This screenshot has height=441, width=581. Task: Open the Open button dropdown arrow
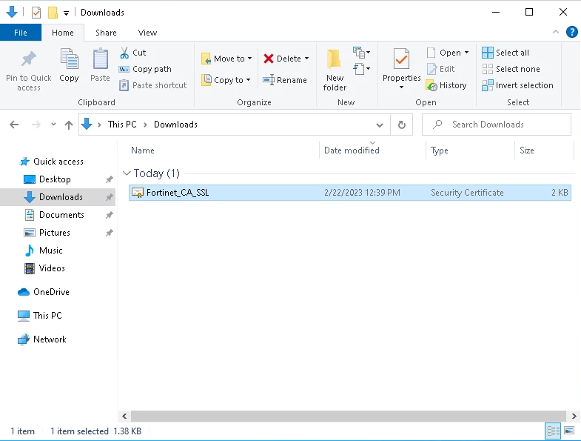point(466,53)
